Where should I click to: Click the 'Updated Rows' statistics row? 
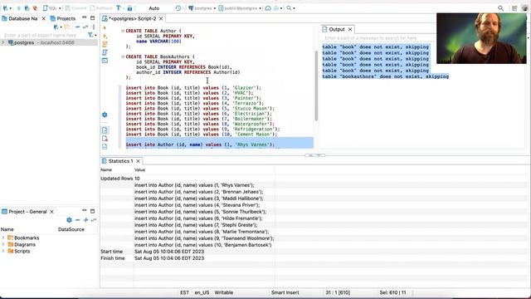click(x=315, y=179)
